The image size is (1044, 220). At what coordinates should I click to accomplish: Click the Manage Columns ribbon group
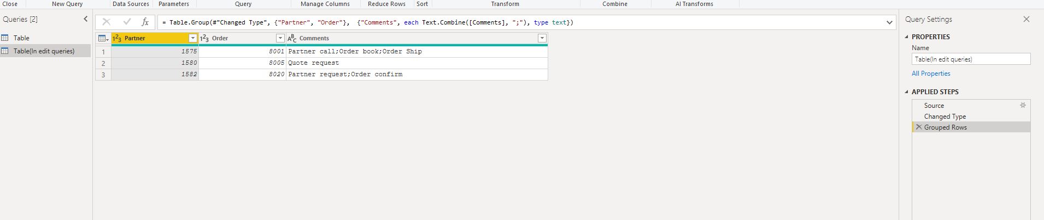(325, 4)
